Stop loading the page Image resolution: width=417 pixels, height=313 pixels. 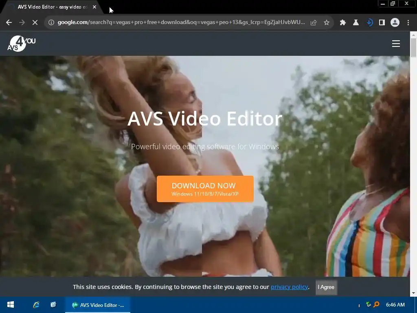point(35,23)
